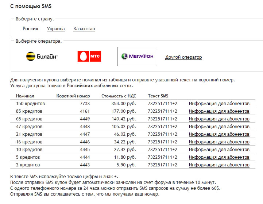Viewport: 263px width, 204px height.
Task: Open the 'Другой оператор' link
Action: (183, 57)
